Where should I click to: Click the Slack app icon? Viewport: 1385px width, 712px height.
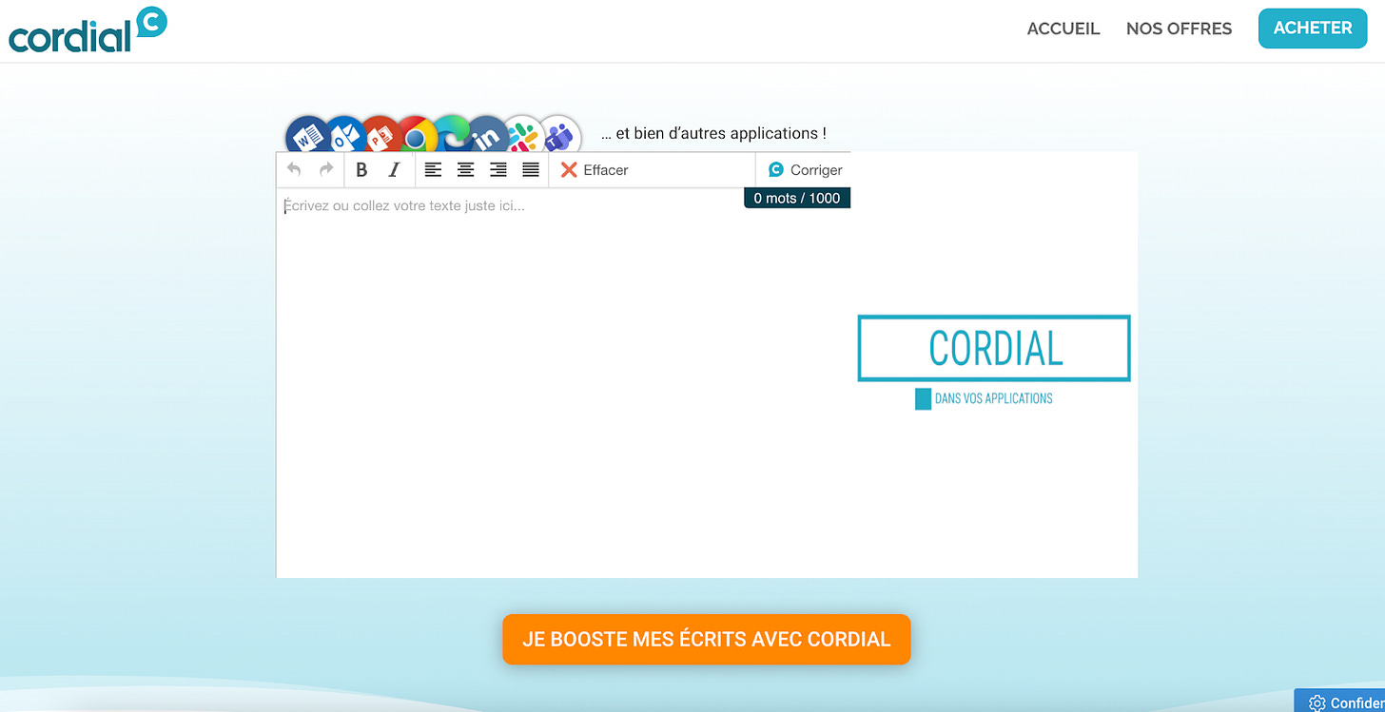(x=522, y=136)
